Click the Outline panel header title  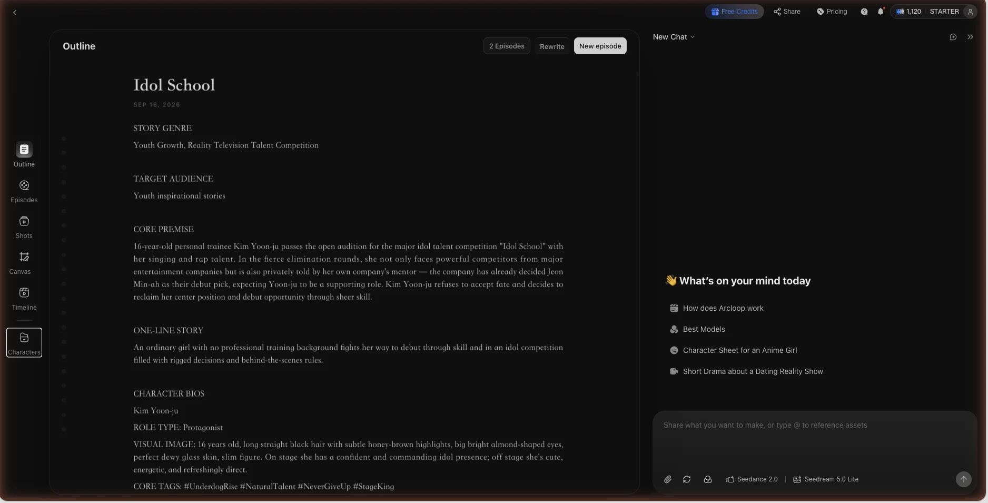[x=79, y=46]
